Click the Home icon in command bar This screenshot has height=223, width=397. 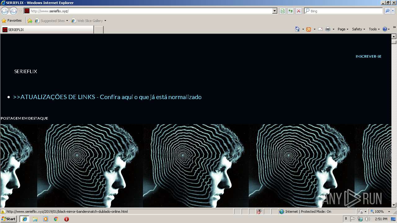click(x=297, y=29)
